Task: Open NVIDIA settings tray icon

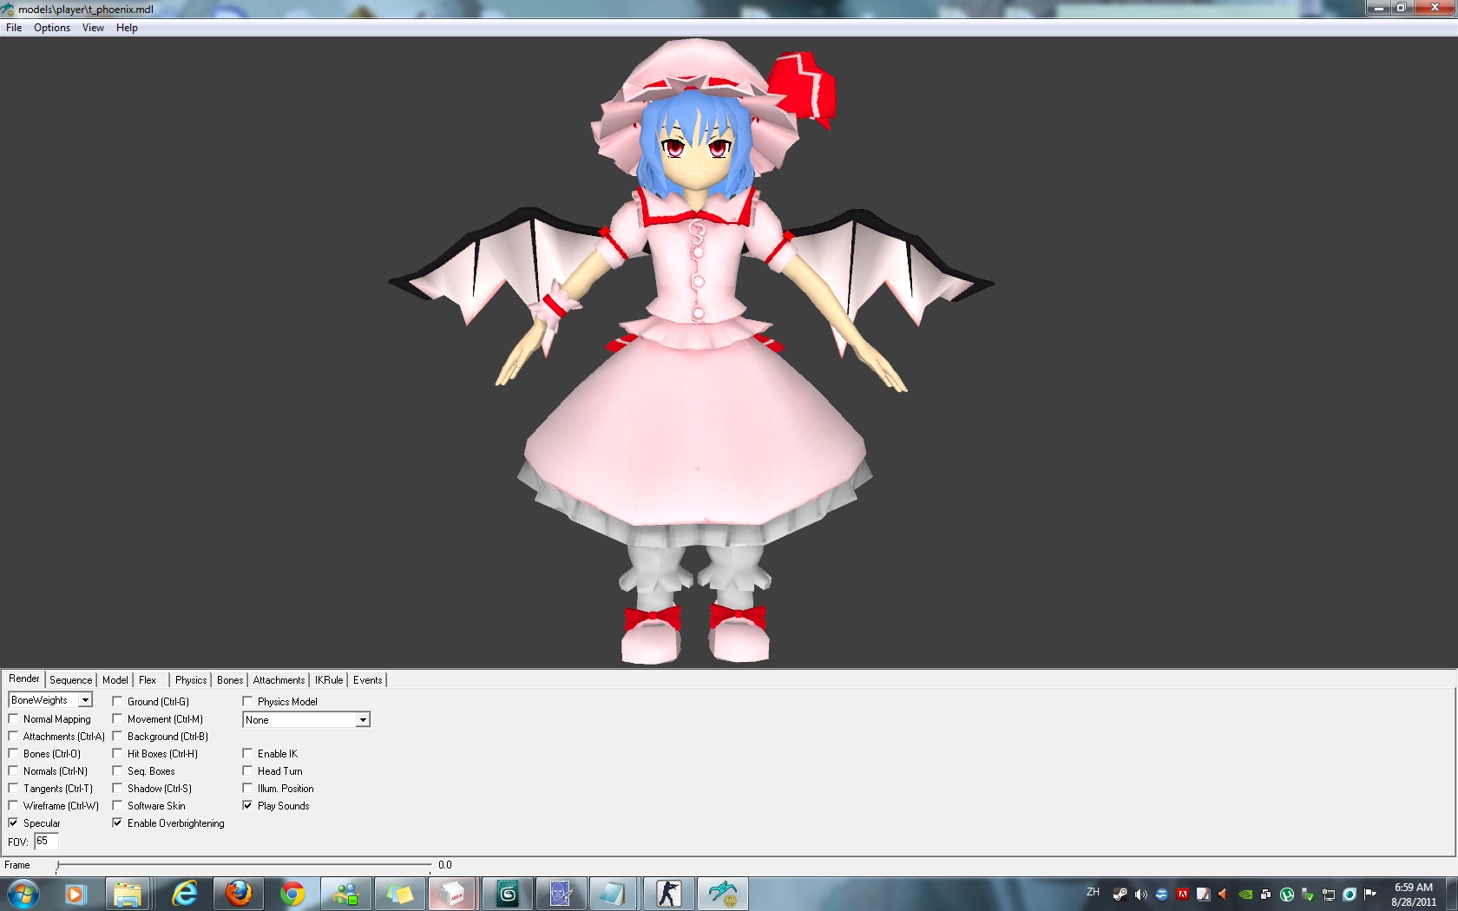Action: [1245, 895]
